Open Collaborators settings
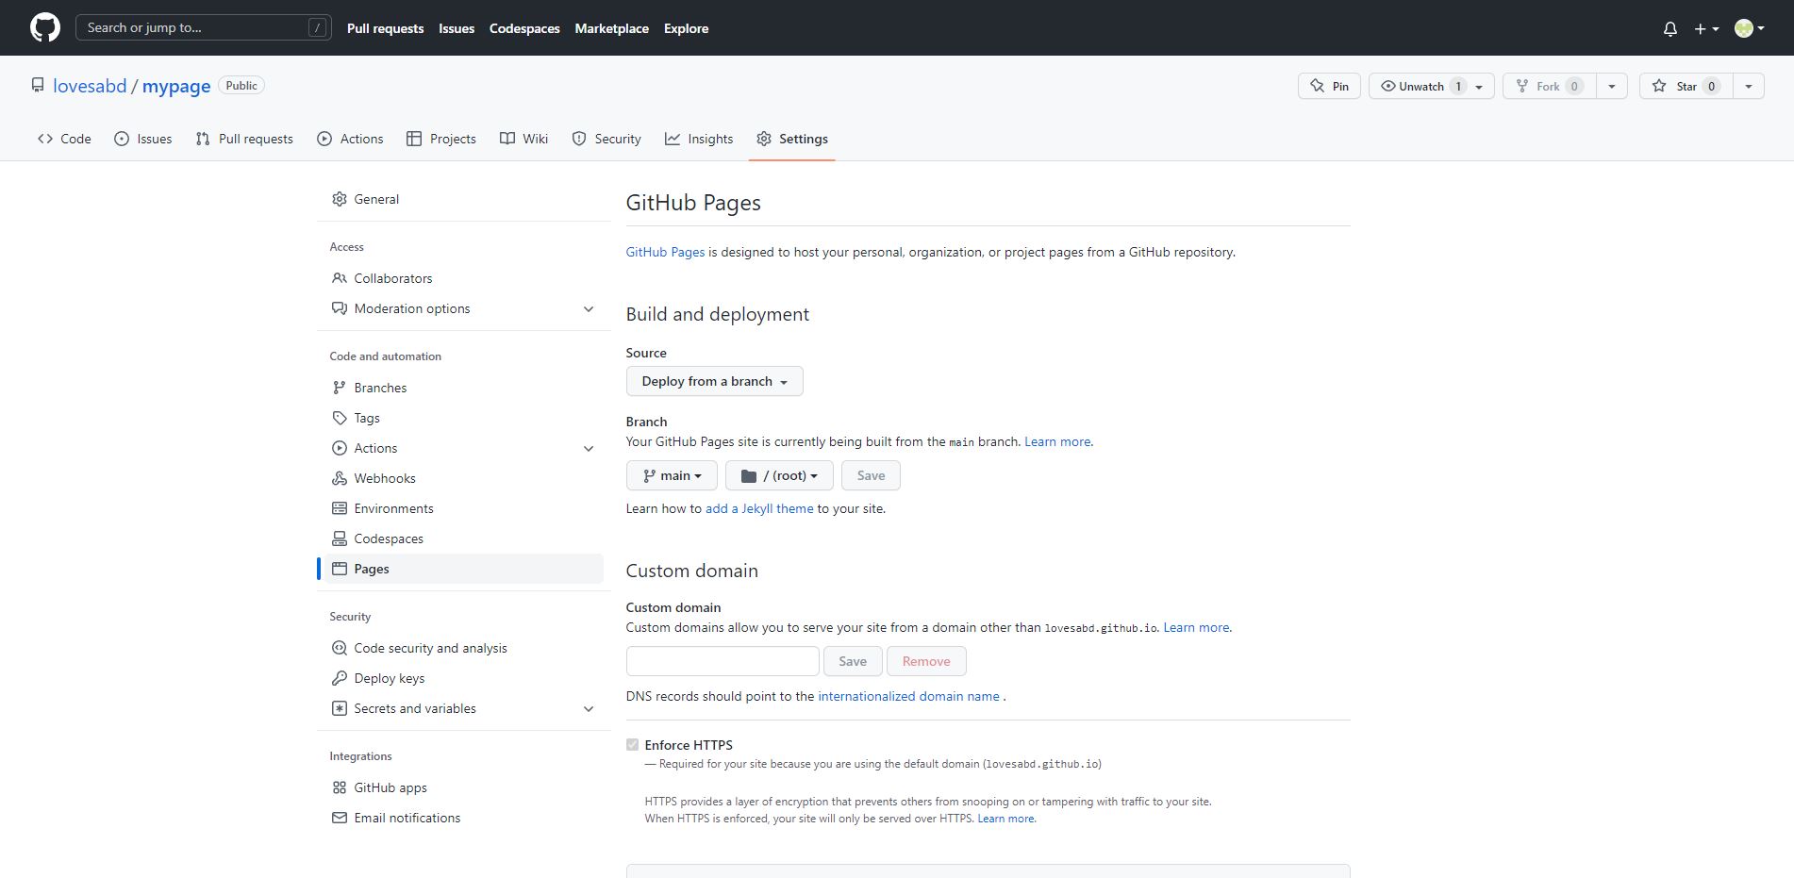The image size is (1794, 878). point(464,278)
